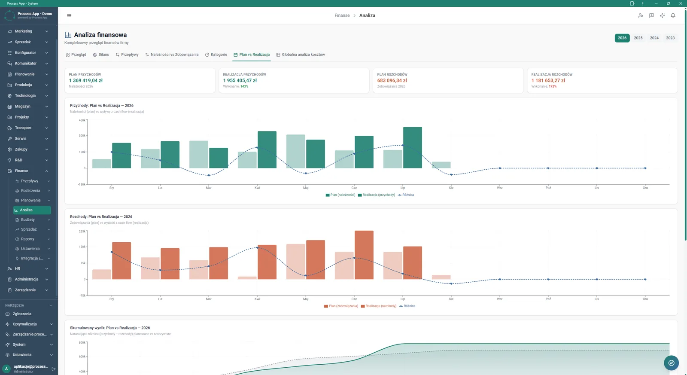
Task: Toggle Plan (zobowiązania) legend series
Action: (341, 306)
